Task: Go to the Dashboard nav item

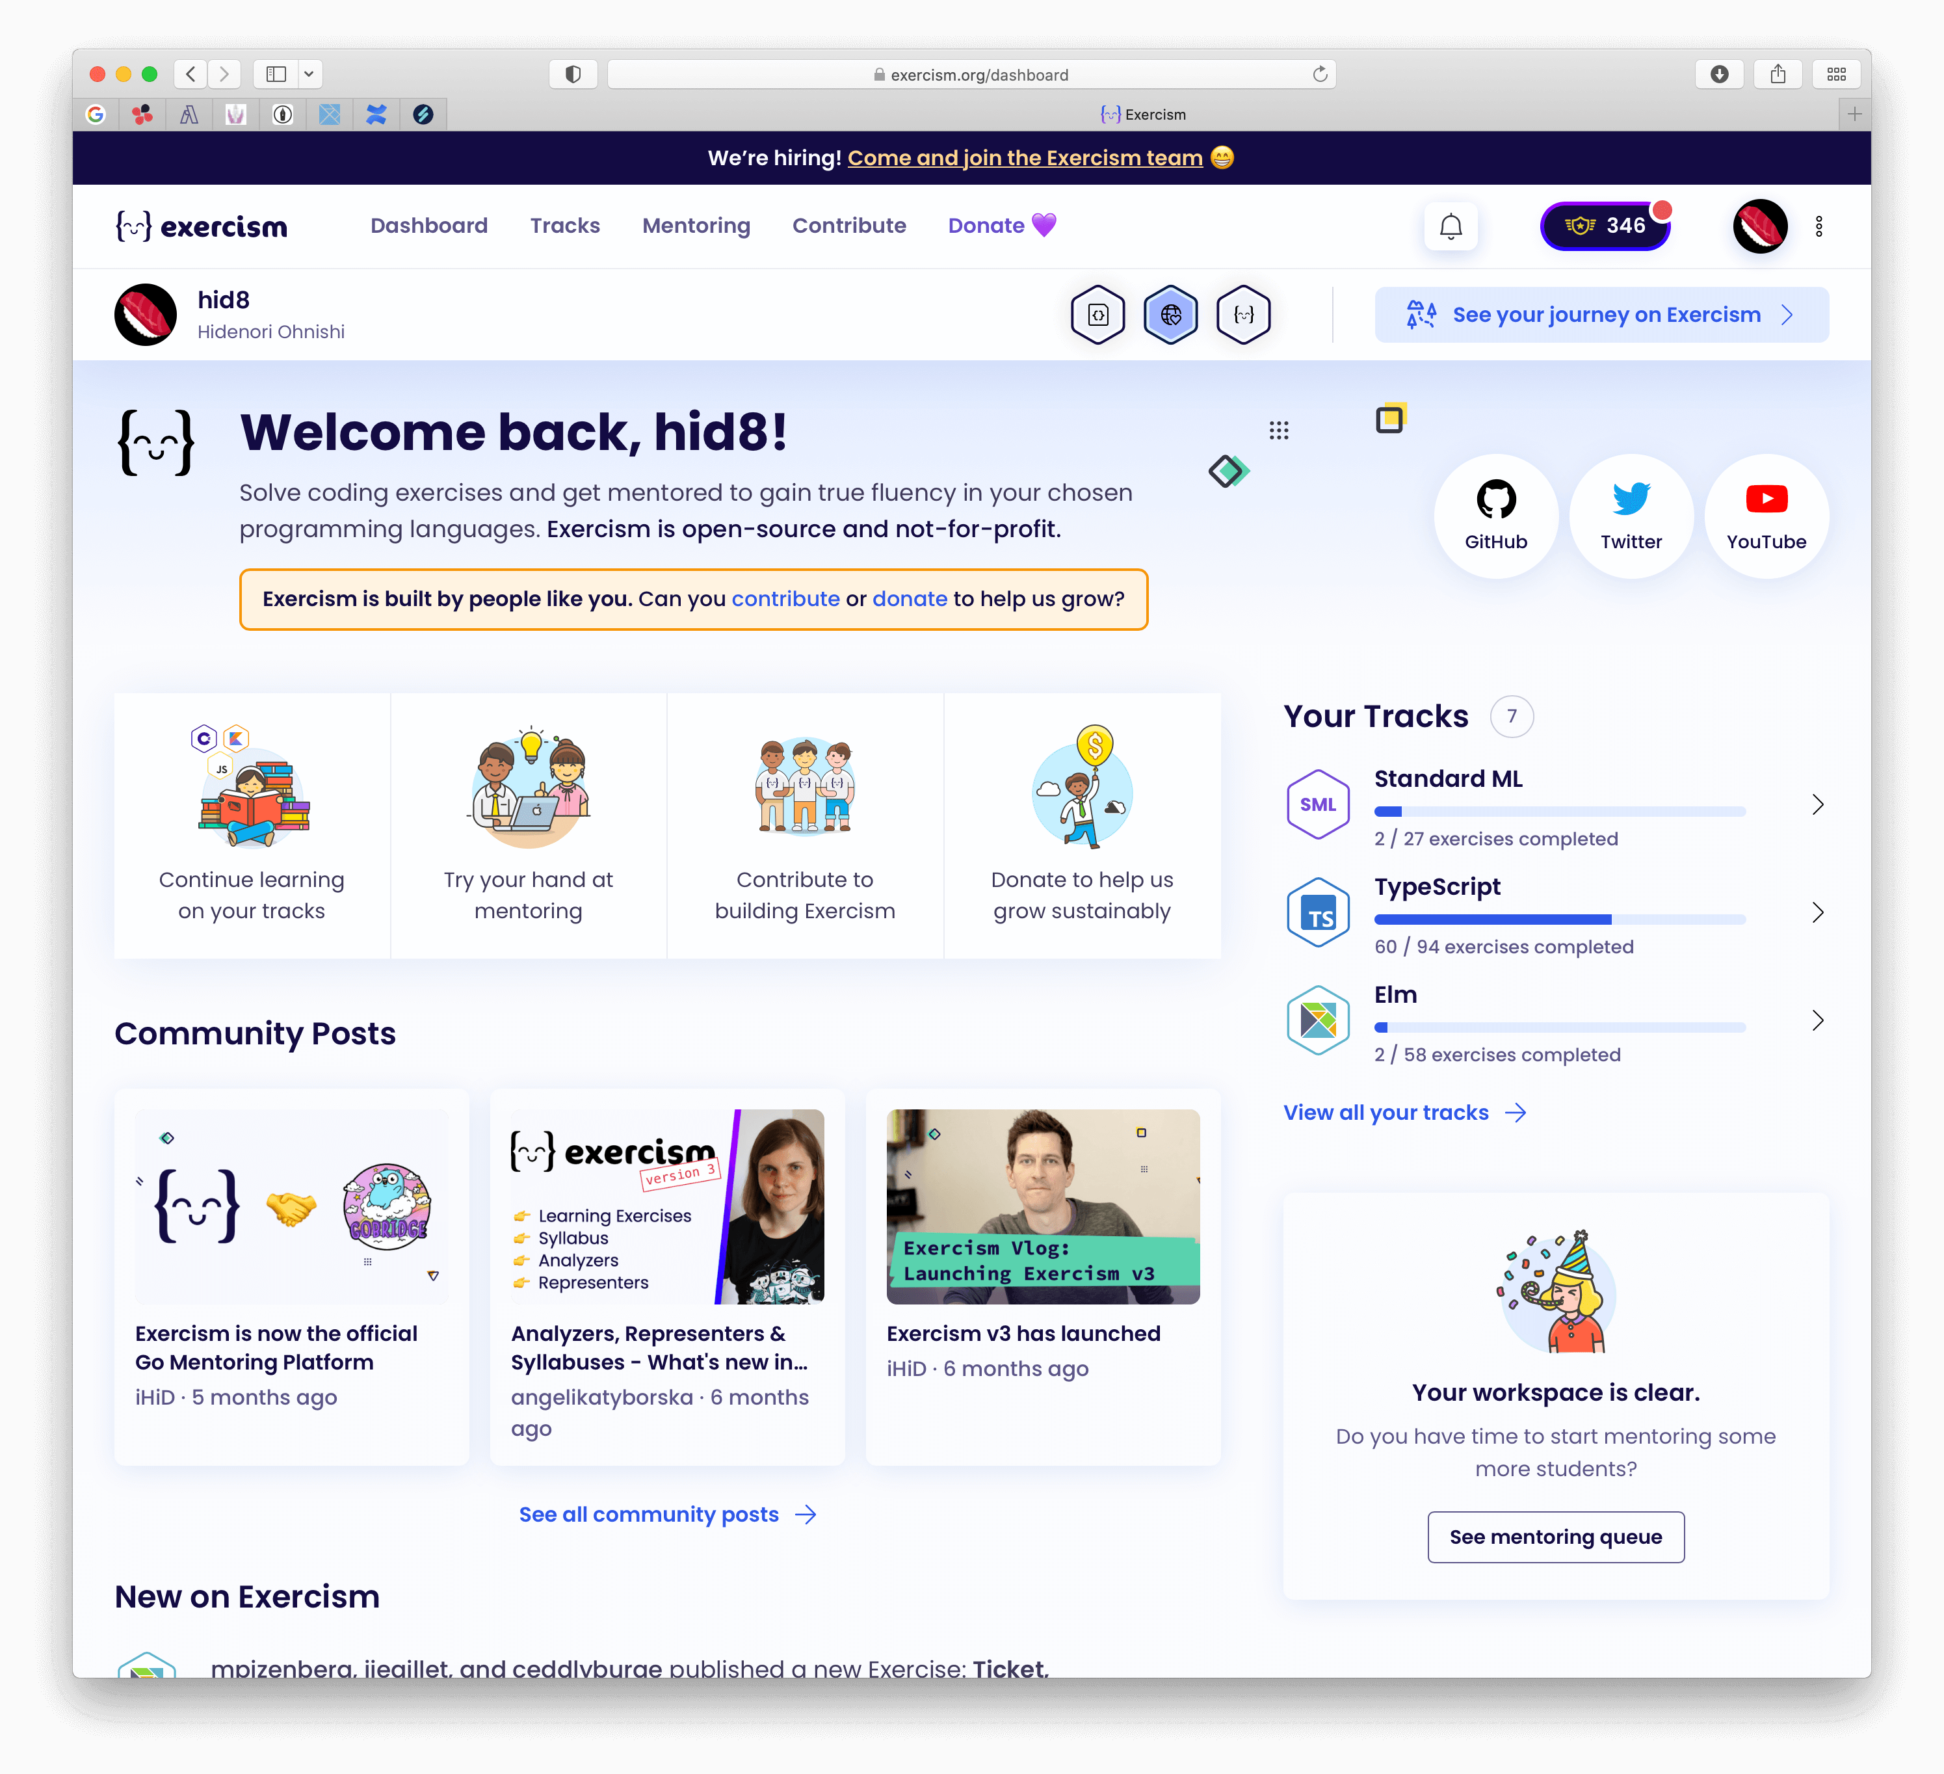Action: click(429, 226)
